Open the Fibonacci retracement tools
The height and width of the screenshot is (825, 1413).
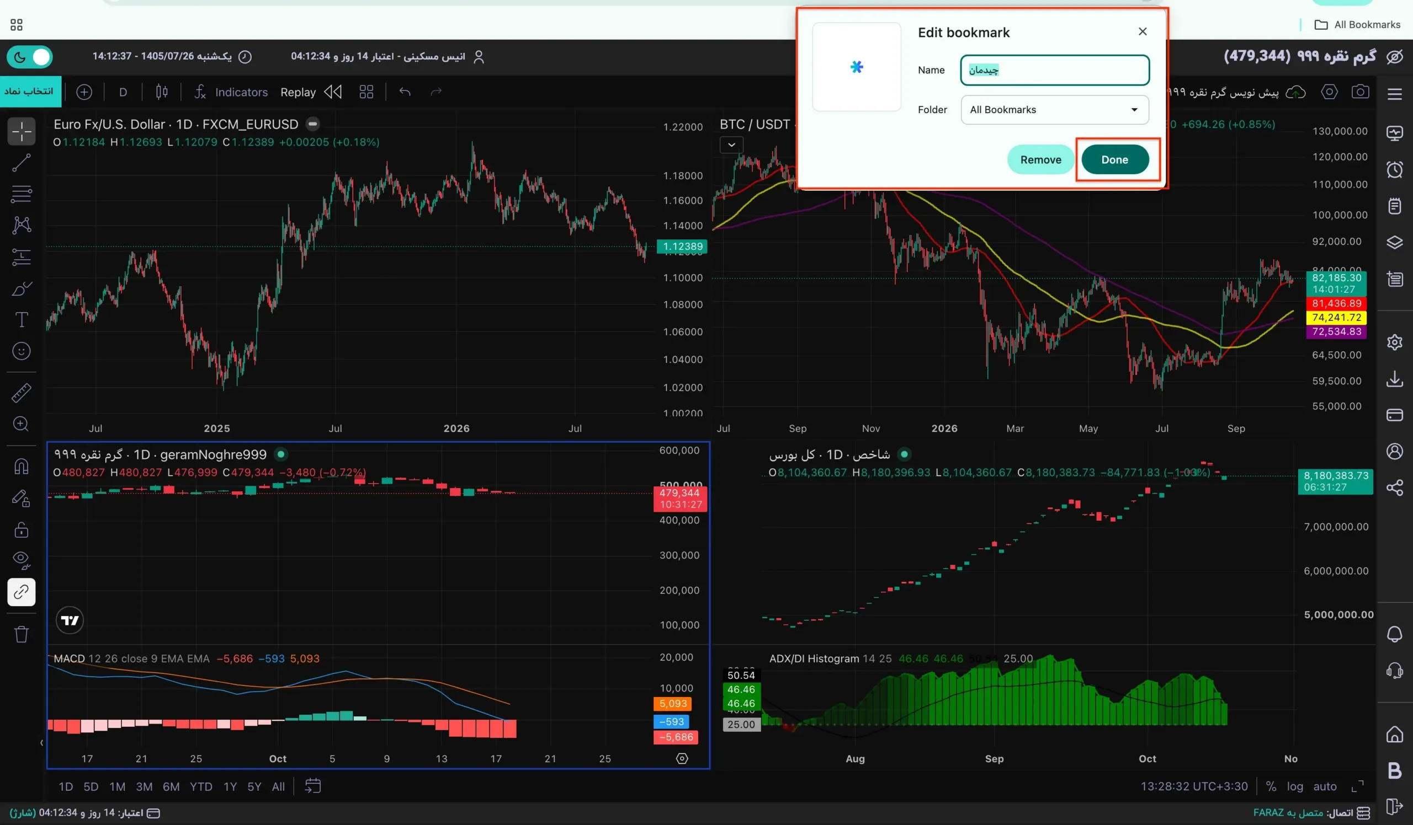click(x=22, y=194)
